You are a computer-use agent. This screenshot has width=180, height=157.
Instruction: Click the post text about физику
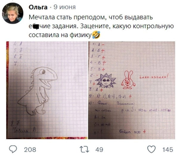pos(101,26)
